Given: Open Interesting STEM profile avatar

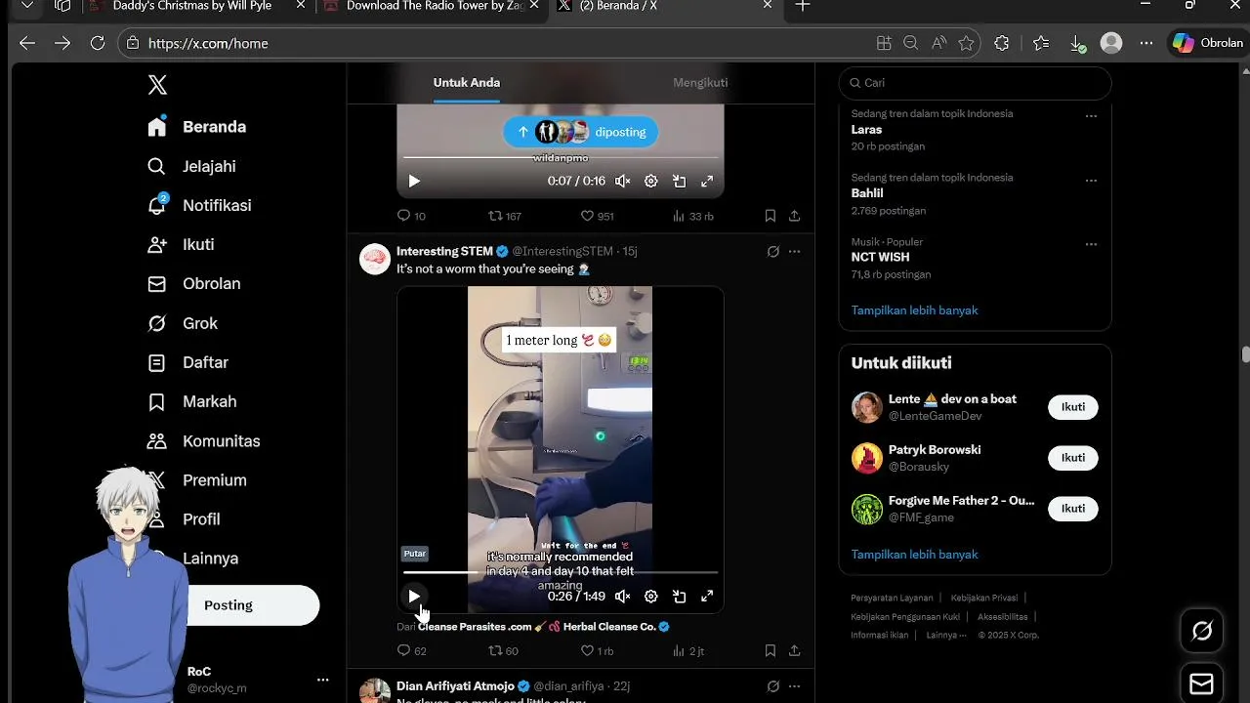Looking at the screenshot, I should point(375,259).
